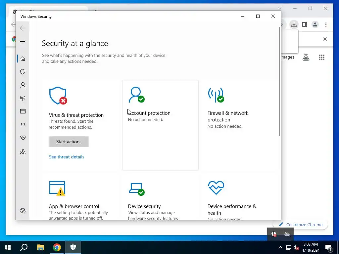Click Customize Chrome button
This screenshot has width=339, height=254.
[x=301, y=225]
